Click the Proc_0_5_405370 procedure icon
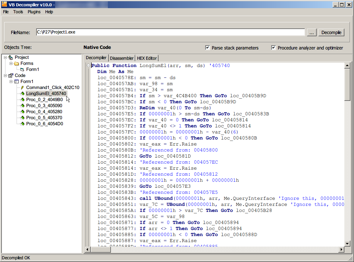The height and width of the screenshot is (262, 354). click(x=22, y=118)
